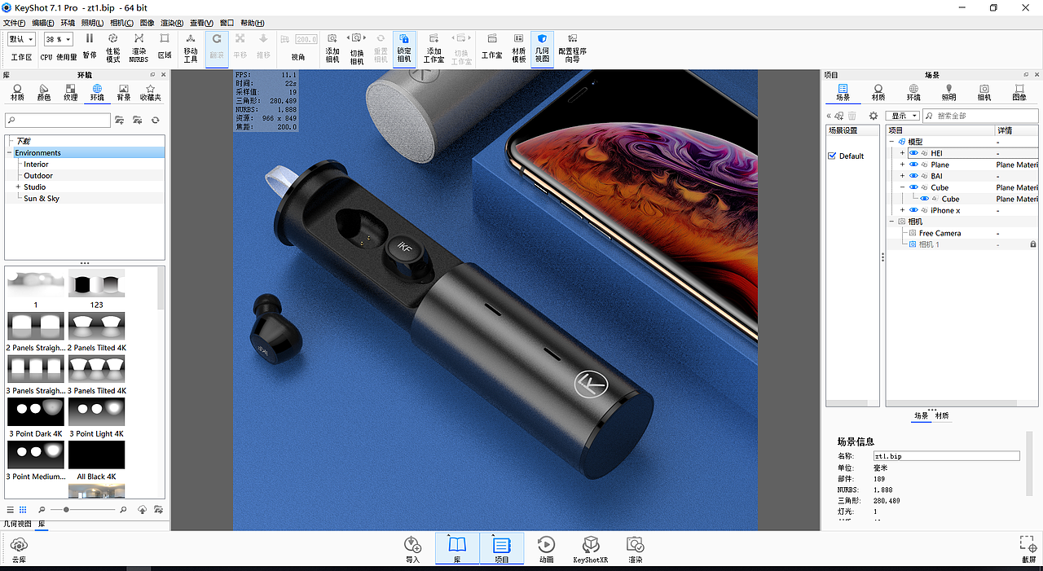Open 材质模板 material templates
This screenshot has height=571, width=1043.
(x=518, y=47)
